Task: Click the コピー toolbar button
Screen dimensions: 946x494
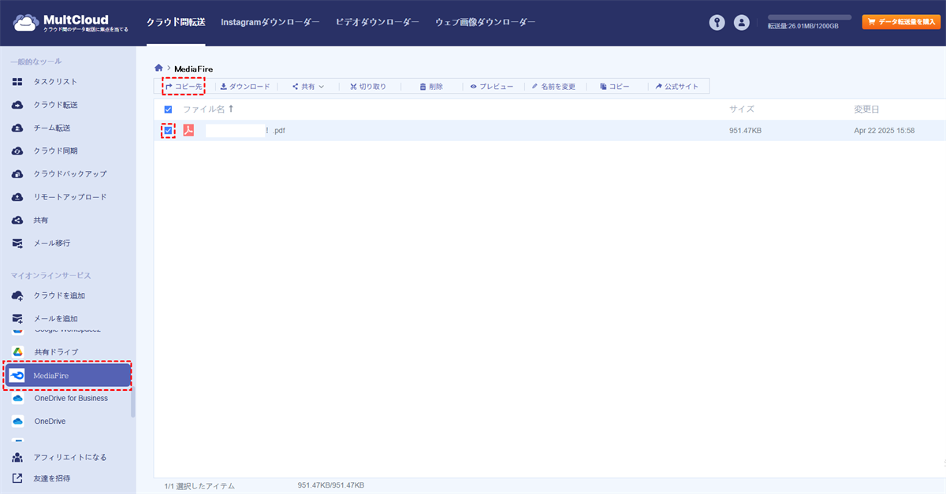Action: click(x=615, y=87)
